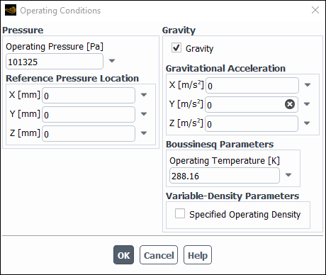The width and height of the screenshot is (326, 275).
Task: Open X gravitational acceleration dropdown arrow
Action: [308, 85]
